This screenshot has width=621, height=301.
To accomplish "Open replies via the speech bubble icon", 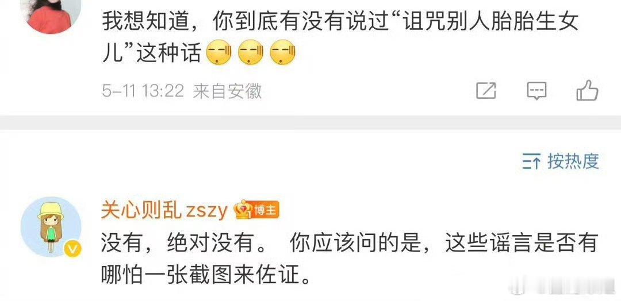I will coord(536,91).
